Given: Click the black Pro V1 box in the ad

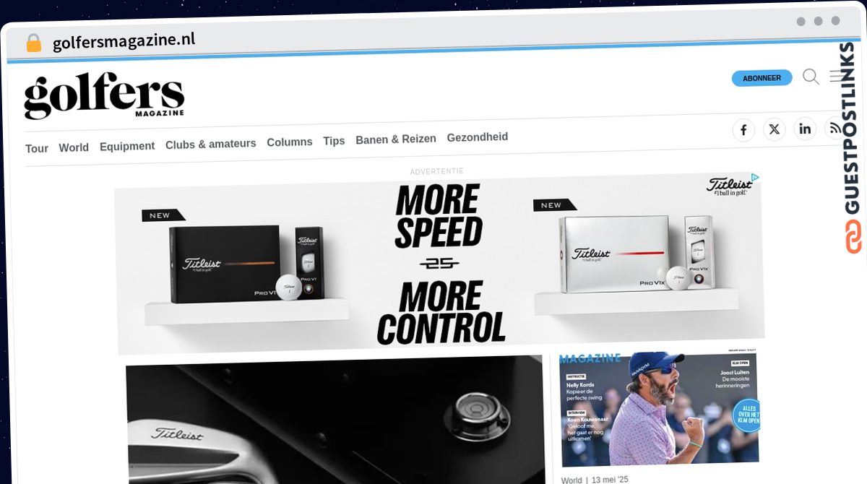Looking at the screenshot, I should (x=225, y=264).
